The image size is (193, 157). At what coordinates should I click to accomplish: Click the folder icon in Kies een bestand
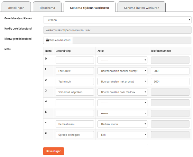click(x=48, y=40)
